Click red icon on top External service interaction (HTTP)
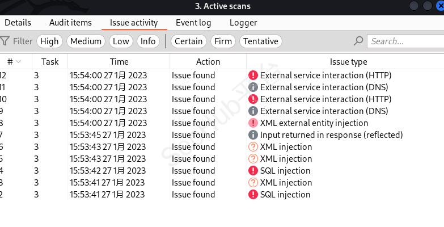The image size is (444, 227). (253, 75)
